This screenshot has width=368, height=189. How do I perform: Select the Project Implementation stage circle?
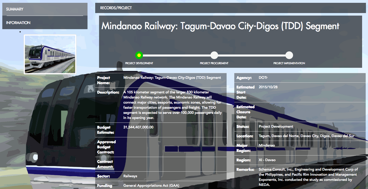(289, 55)
